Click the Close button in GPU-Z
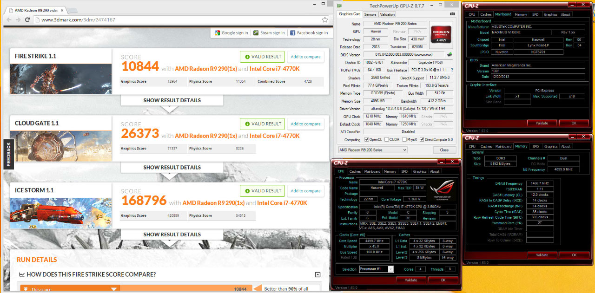 click(x=444, y=150)
